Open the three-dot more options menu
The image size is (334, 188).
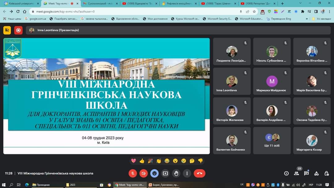[x=187, y=173]
